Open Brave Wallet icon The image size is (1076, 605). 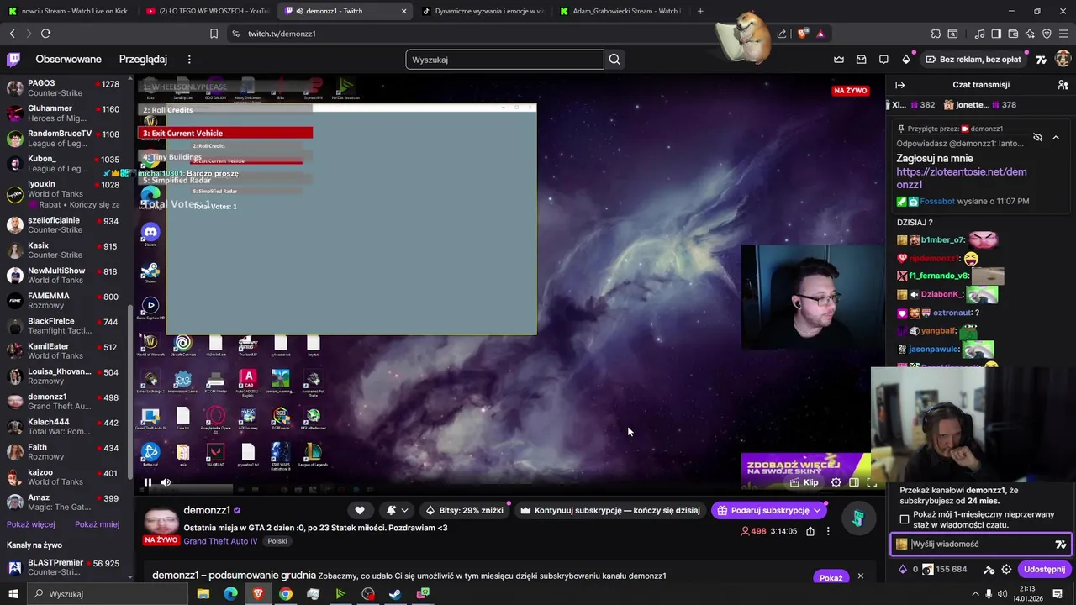coord(1013,34)
